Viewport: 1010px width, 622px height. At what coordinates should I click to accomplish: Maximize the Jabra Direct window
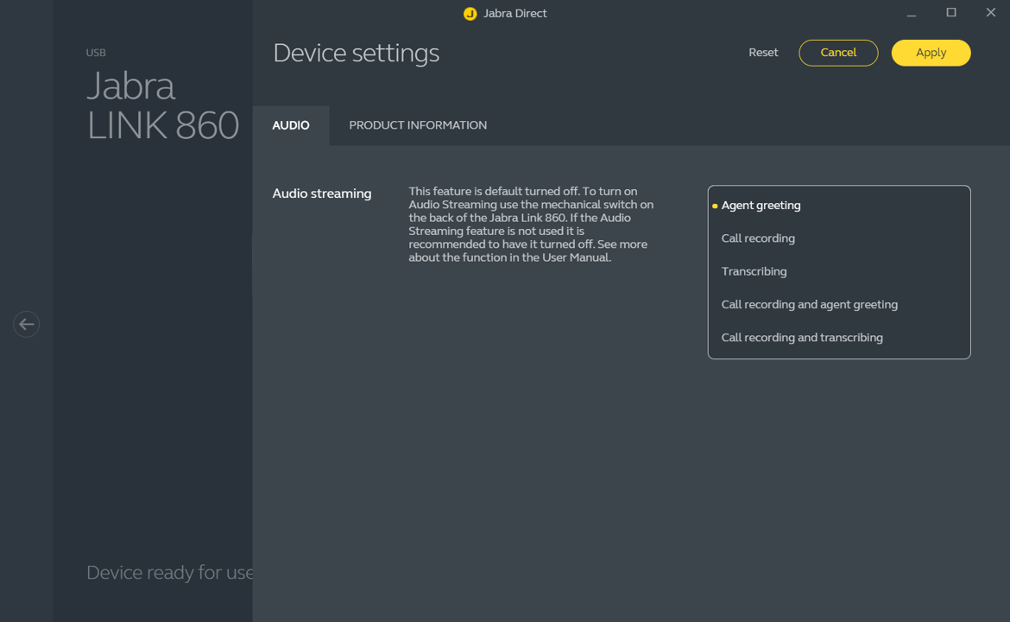coord(951,13)
